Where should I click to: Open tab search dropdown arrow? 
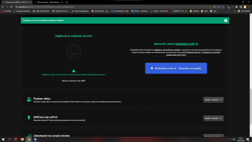click(231, 2)
